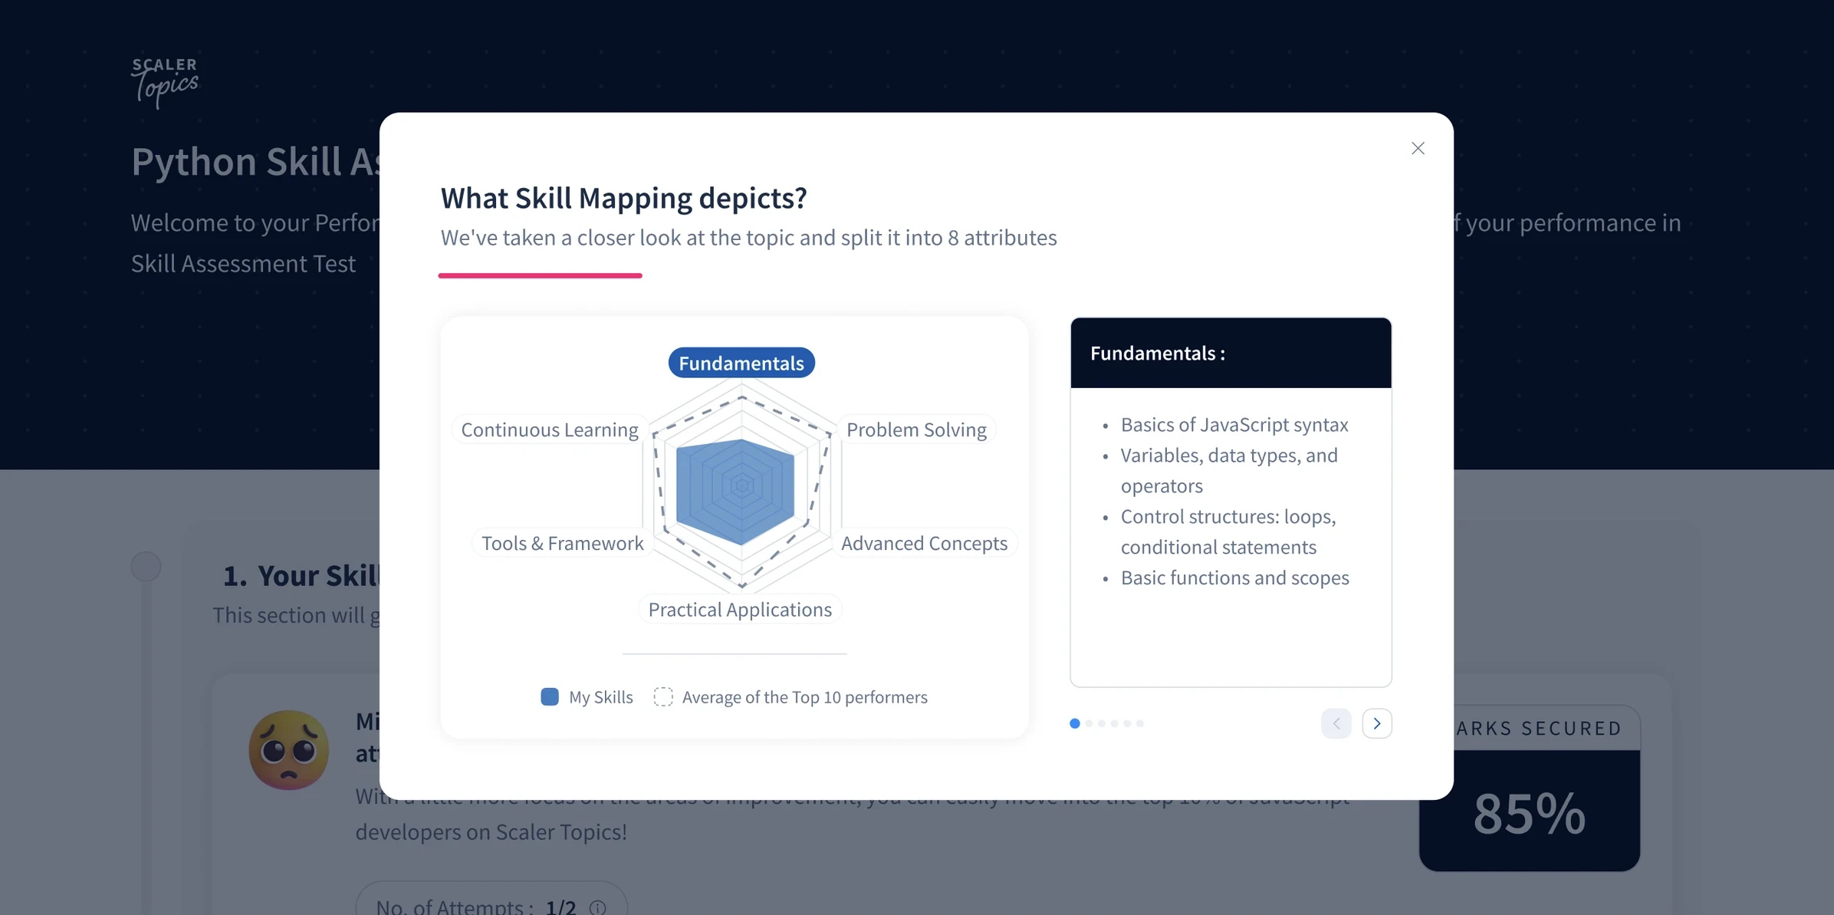
Task: Select the Tools & Framework label
Action: click(x=562, y=543)
